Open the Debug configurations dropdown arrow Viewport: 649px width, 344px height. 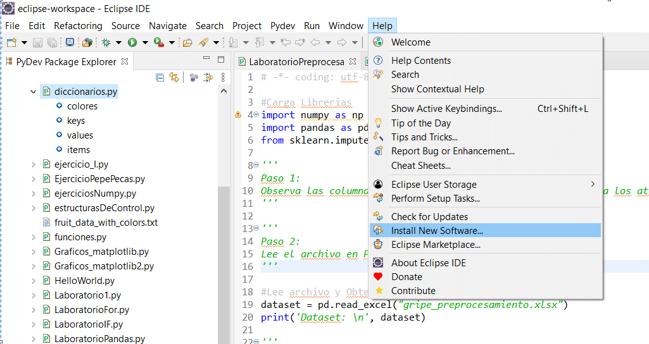(x=118, y=42)
